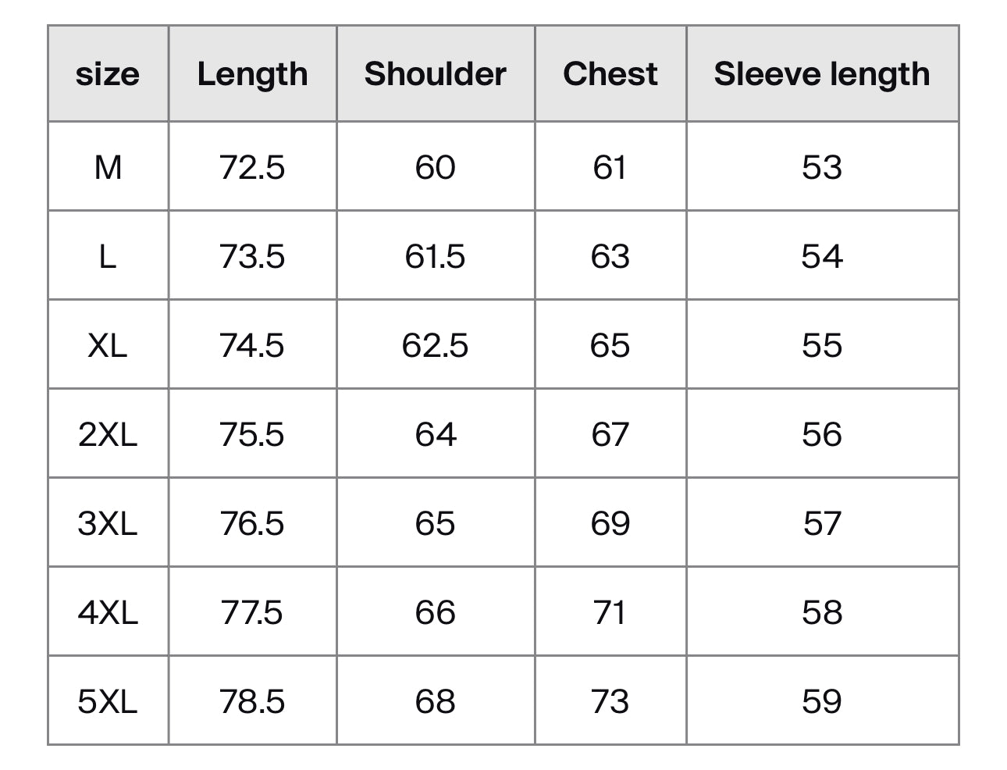
Task: Select the 4XL size row label
Action: click(108, 612)
